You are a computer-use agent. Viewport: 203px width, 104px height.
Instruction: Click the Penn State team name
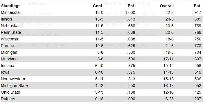pyautogui.click(x=11, y=32)
